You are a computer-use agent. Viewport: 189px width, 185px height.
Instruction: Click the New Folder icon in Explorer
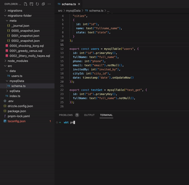point(31,4)
